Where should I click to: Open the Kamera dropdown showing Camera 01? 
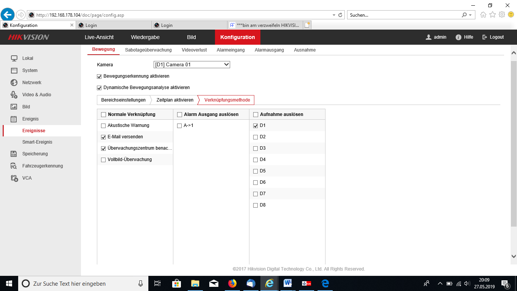(x=192, y=65)
